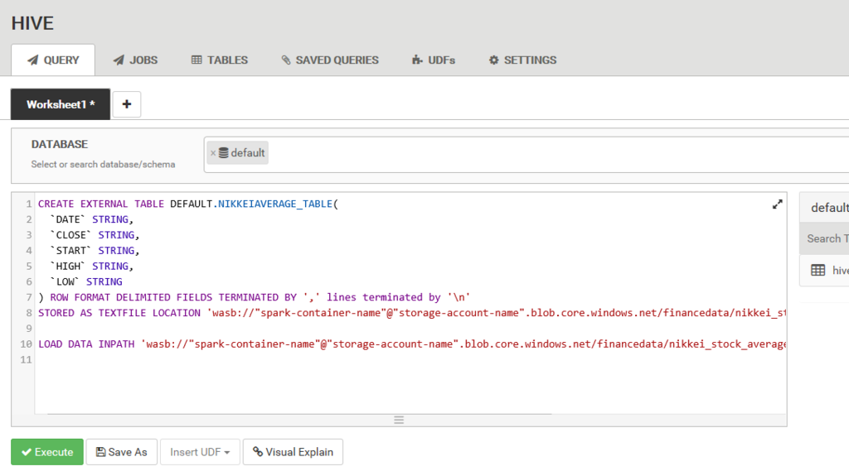Click line 10 LOAD DATA INPATH text
This screenshot has height=476, width=849.
[86, 344]
